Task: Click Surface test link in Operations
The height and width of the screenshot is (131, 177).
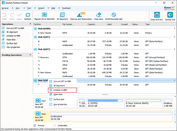Action: click(x=12, y=43)
